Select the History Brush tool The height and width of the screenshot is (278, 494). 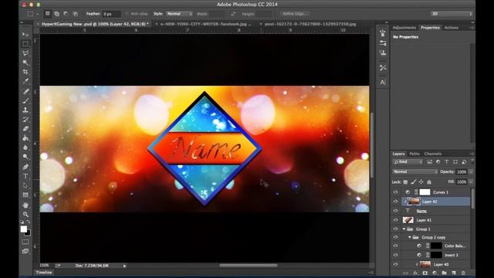coord(25,120)
